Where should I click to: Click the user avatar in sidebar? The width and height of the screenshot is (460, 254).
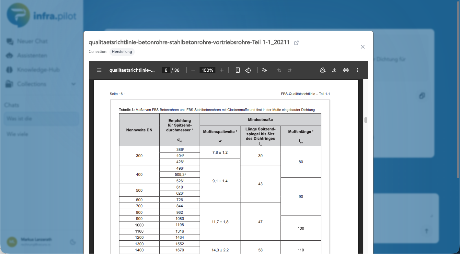[x=12, y=241]
